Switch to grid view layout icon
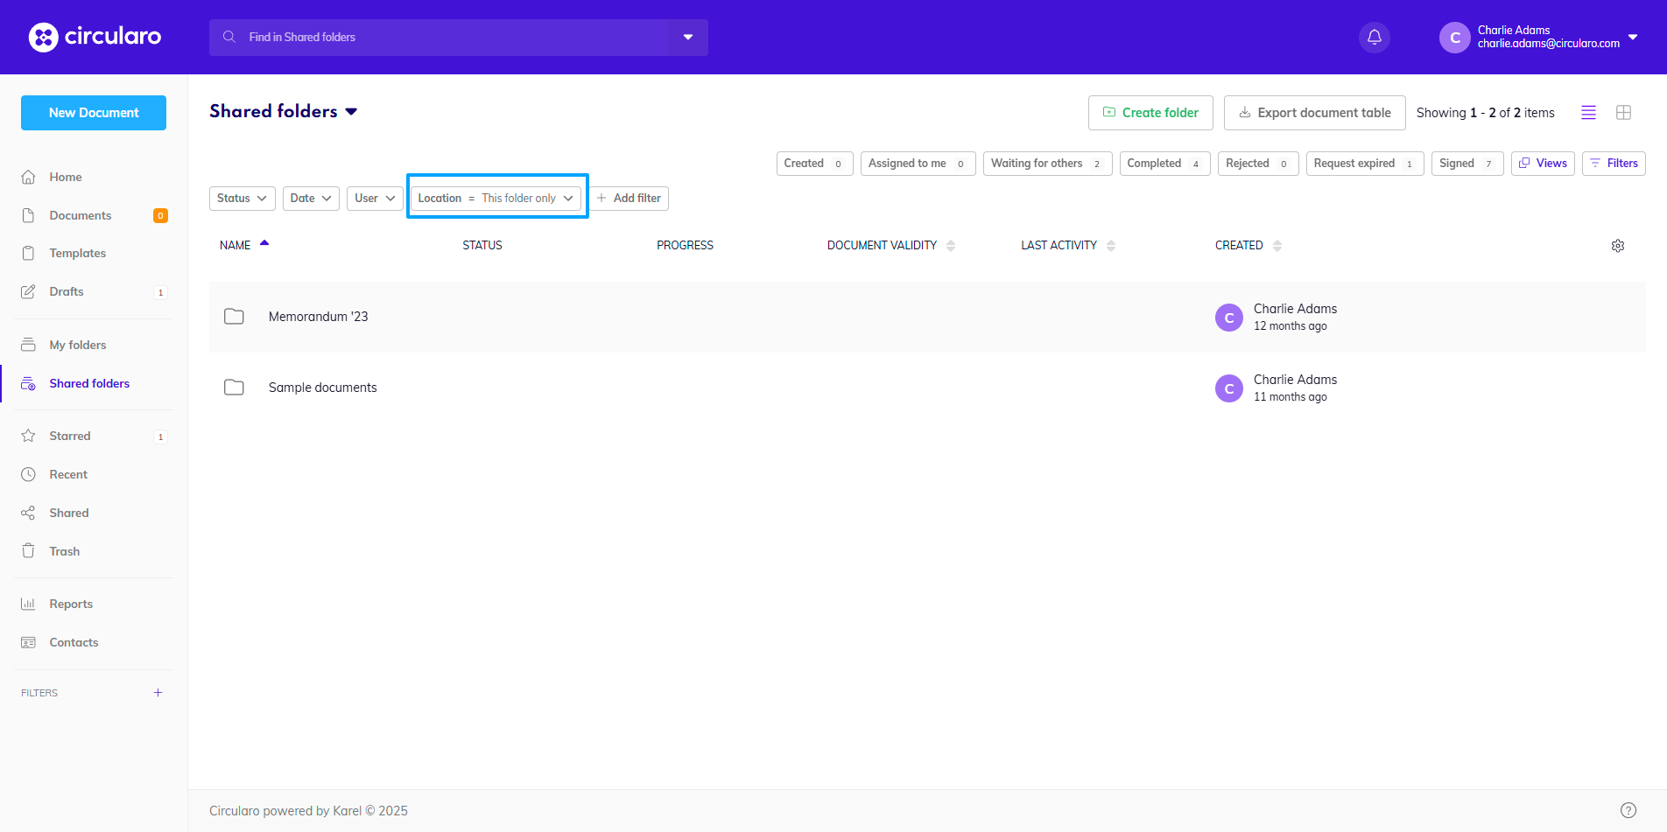1667x832 pixels. coord(1623,113)
